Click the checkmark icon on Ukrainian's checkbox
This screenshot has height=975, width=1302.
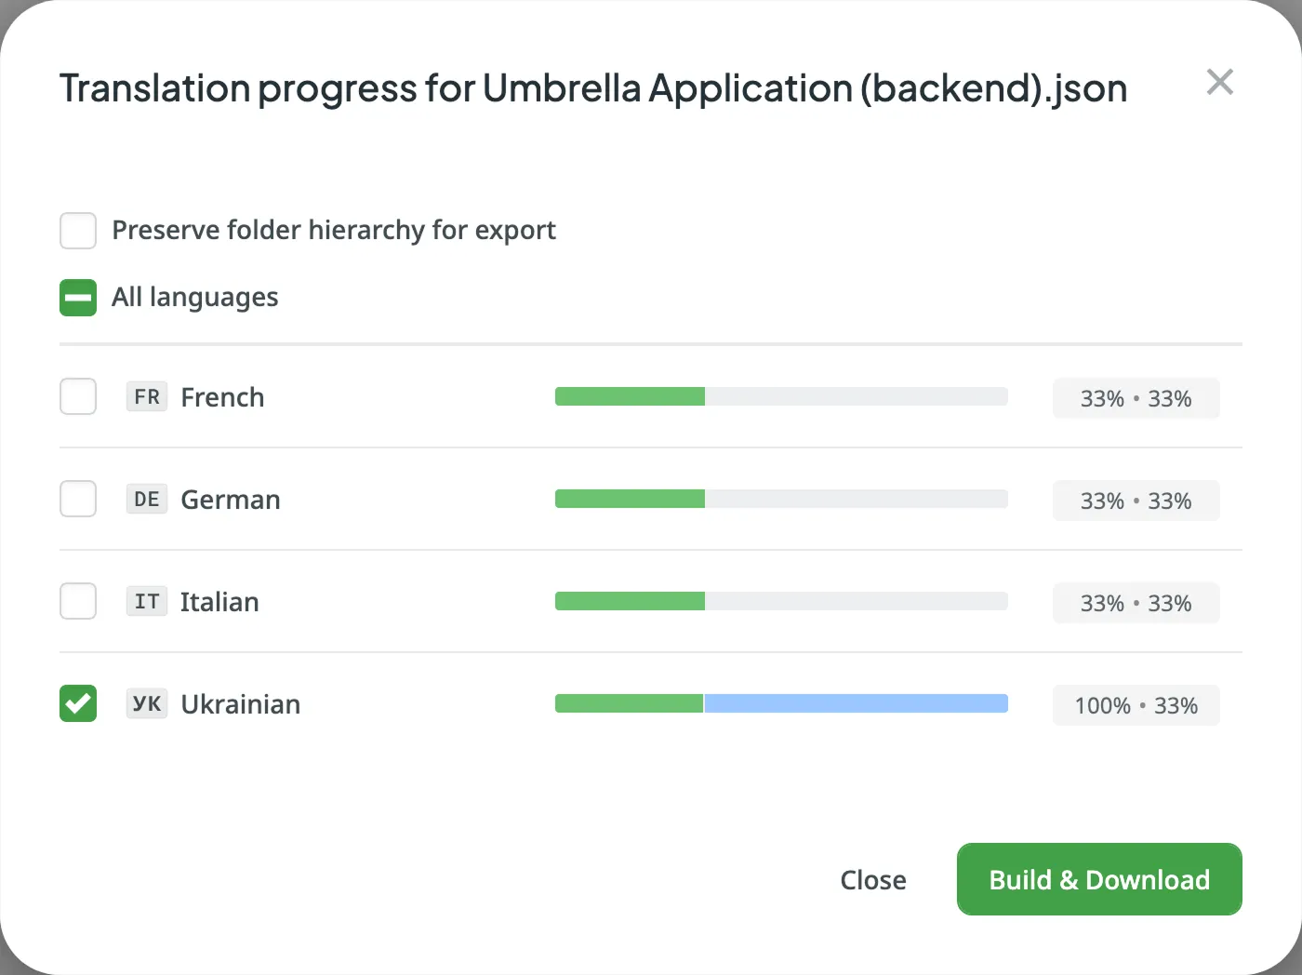(77, 704)
